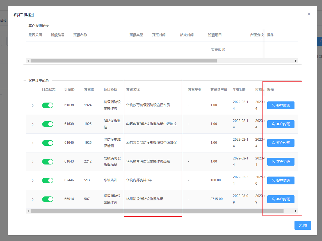This screenshot has height=241, width=322.
Task: Click the 订单ID column header
Action: tap(69, 90)
